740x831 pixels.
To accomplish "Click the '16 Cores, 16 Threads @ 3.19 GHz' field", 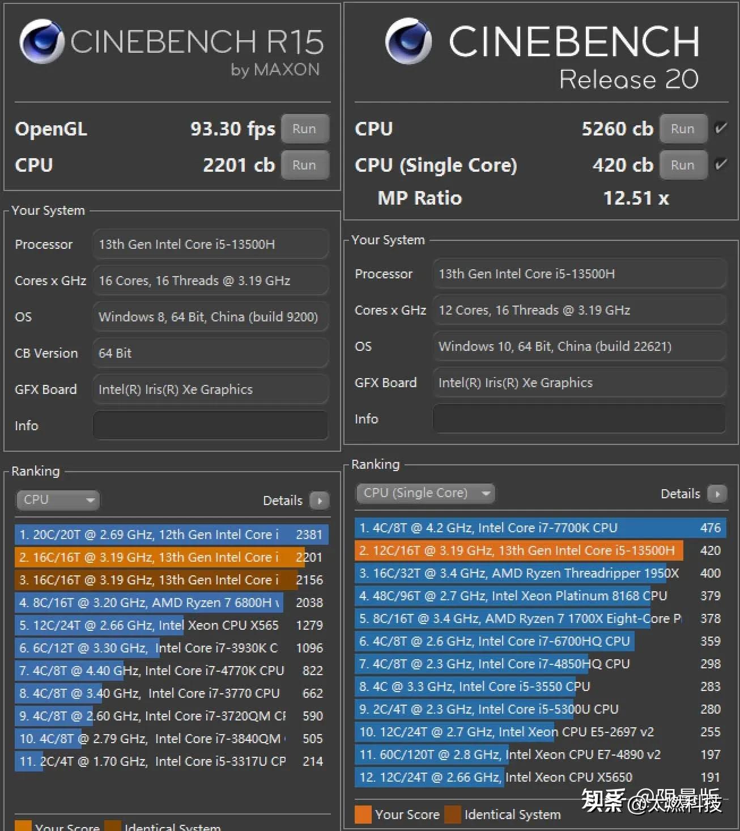I will [210, 281].
